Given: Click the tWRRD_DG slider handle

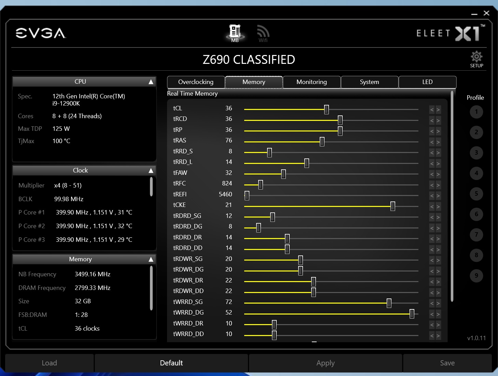Looking at the screenshot, I should coord(412,314).
